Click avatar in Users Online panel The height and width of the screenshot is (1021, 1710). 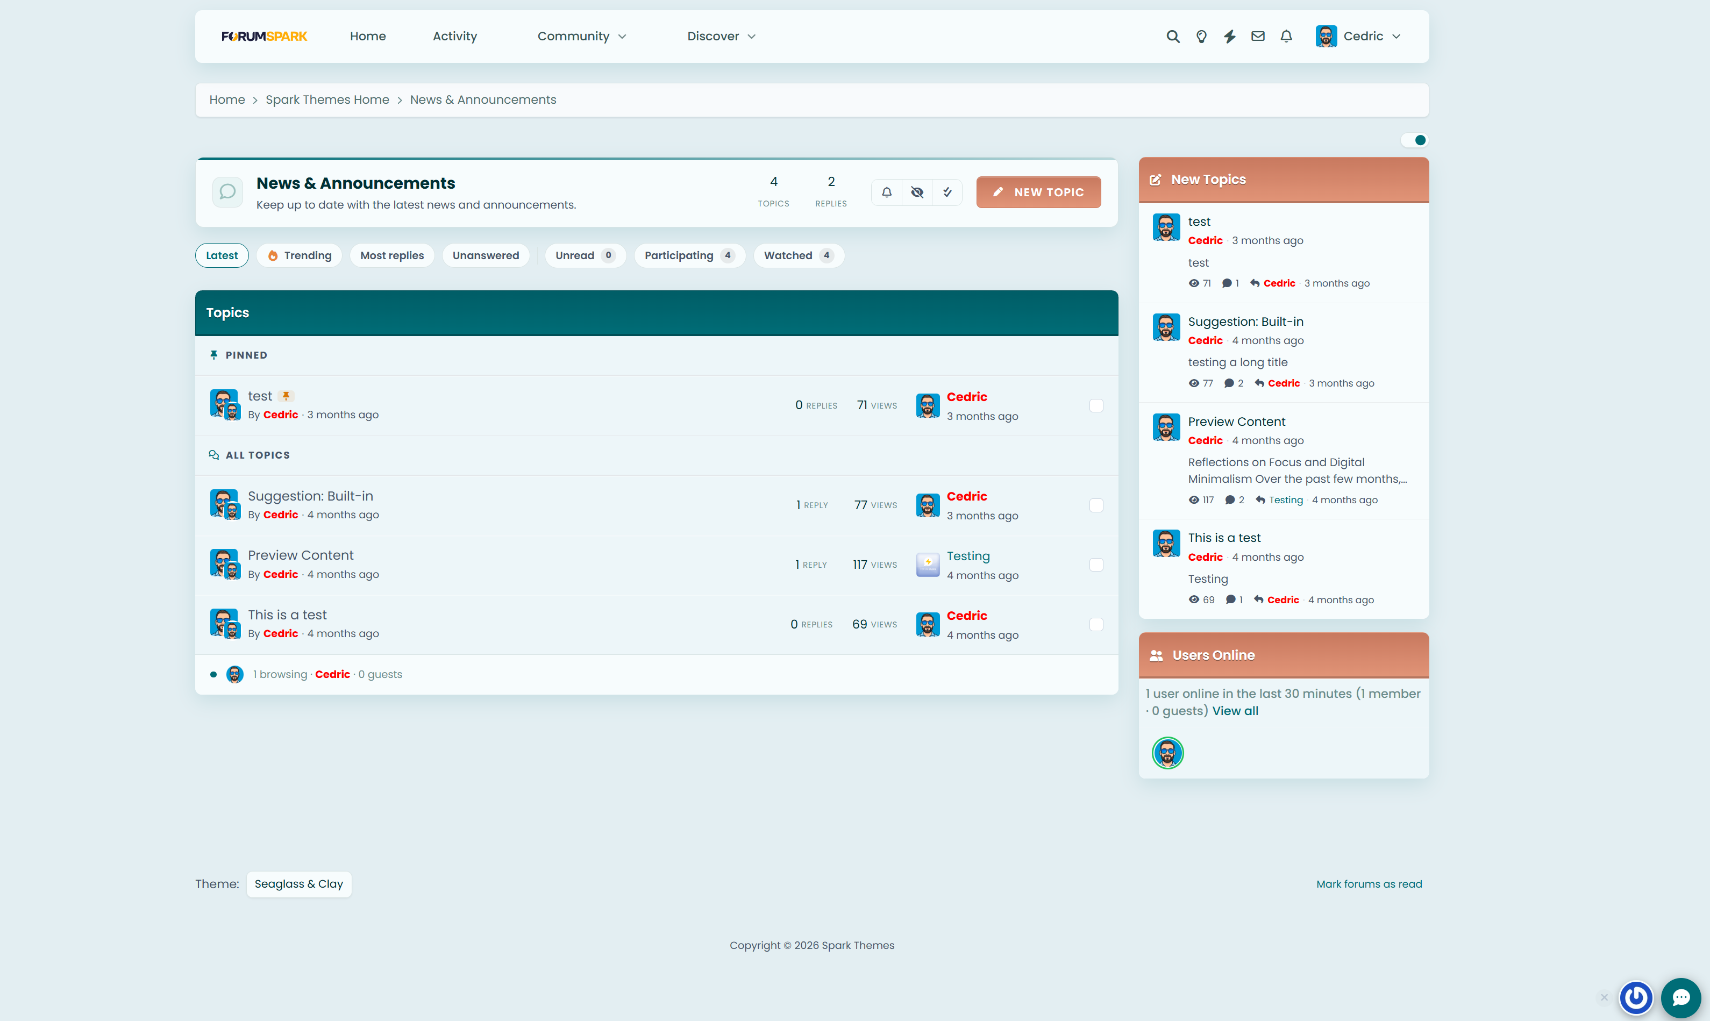(1168, 753)
